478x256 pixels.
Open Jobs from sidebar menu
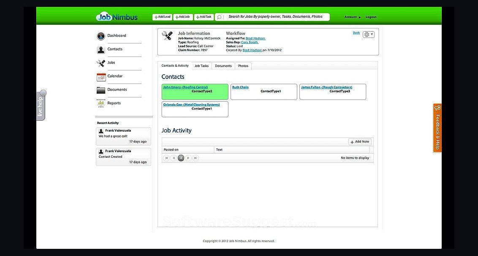coord(111,63)
